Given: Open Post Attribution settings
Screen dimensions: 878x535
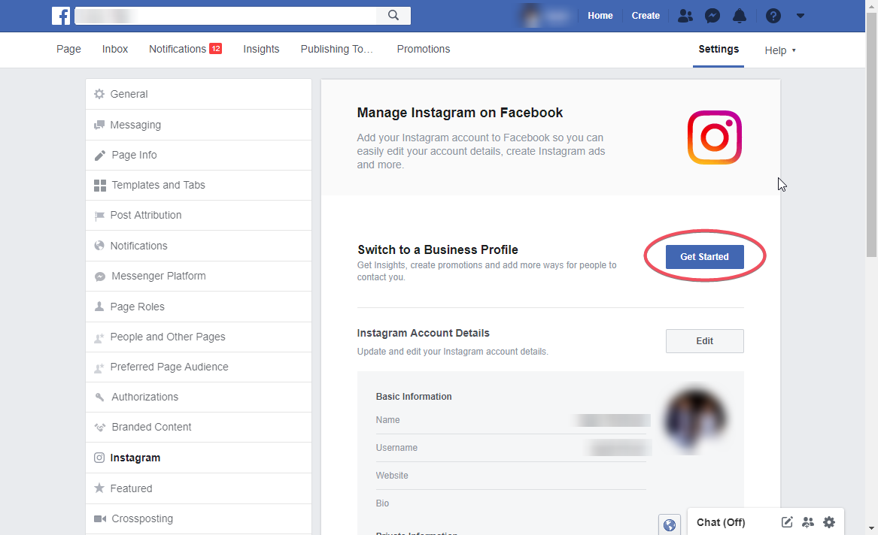Looking at the screenshot, I should click(x=199, y=215).
